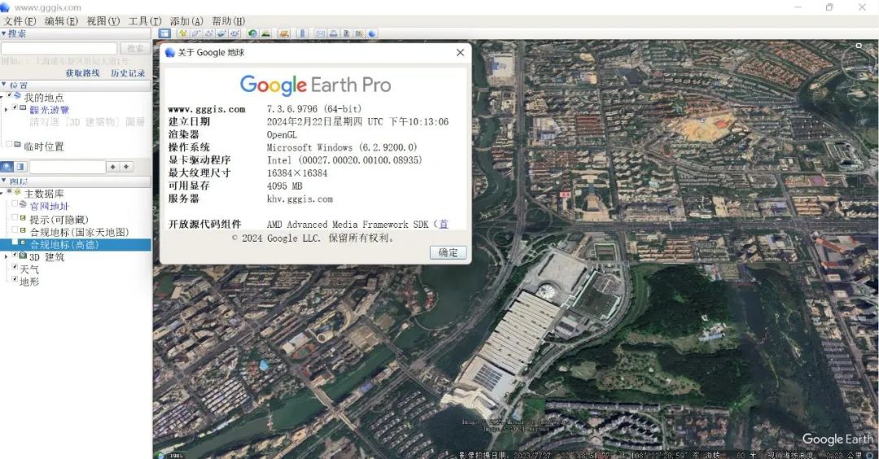Disable the 天气 layer checkbox
The width and height of the screenshot is (879, 459).
[x=15, y=267]
